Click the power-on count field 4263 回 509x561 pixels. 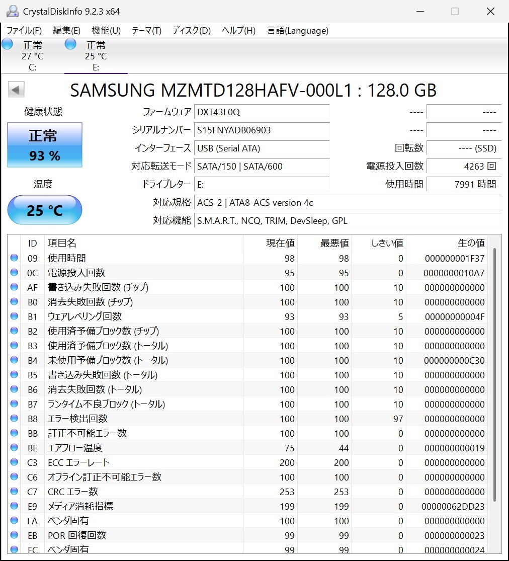point(464,166)
